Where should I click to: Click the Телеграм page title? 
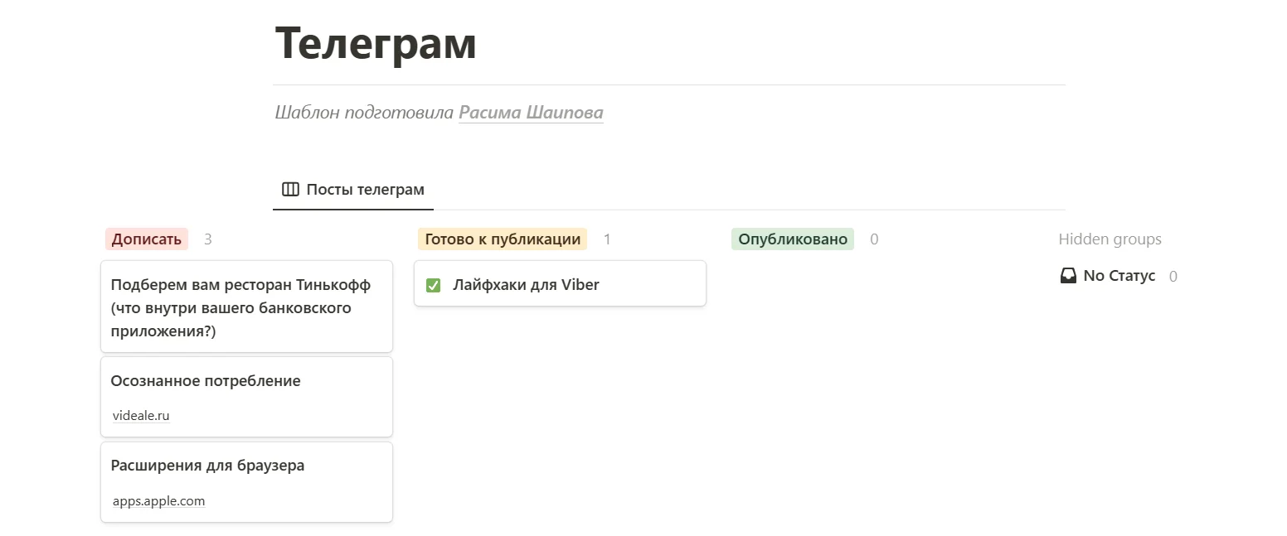coord(376,43)
